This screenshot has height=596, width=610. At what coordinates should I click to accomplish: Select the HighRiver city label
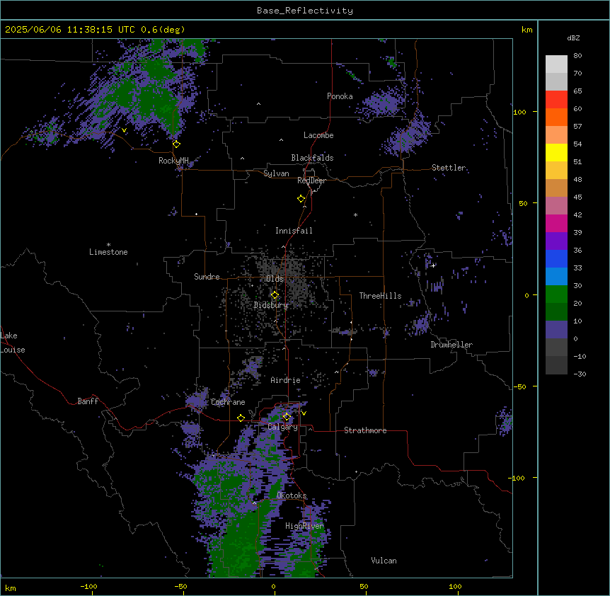point(304,526)
